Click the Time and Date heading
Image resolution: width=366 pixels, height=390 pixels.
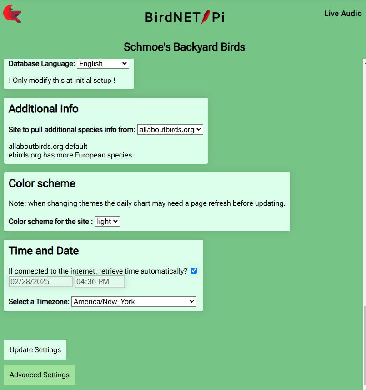(x=44, y=251)
